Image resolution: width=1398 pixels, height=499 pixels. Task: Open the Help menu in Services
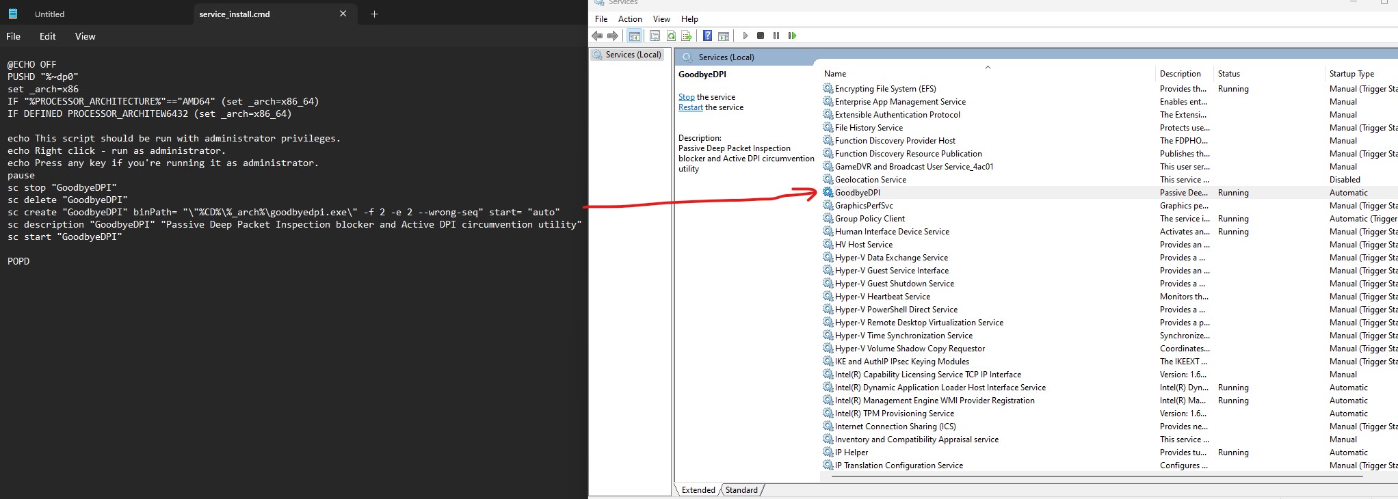(689, 19)
